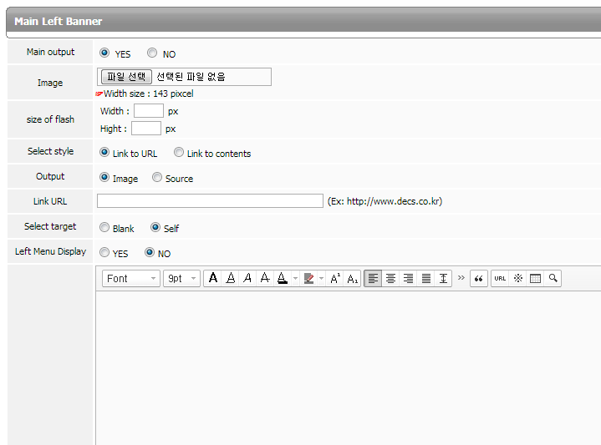The image size is (601, 445).
Task: Select Link to contents style
Action: (x=179, y=153)
